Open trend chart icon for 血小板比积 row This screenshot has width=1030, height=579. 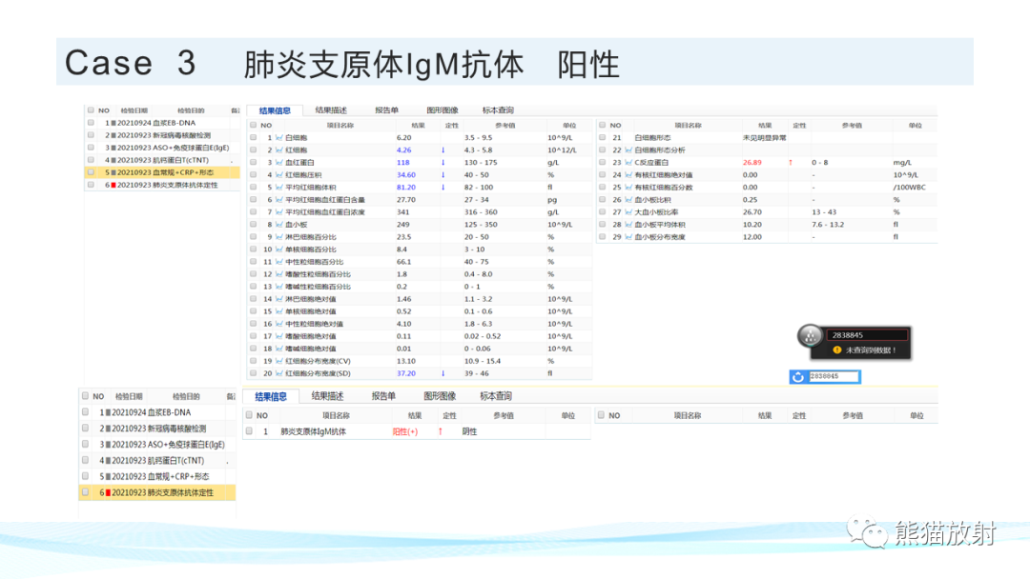click(628, 200)
